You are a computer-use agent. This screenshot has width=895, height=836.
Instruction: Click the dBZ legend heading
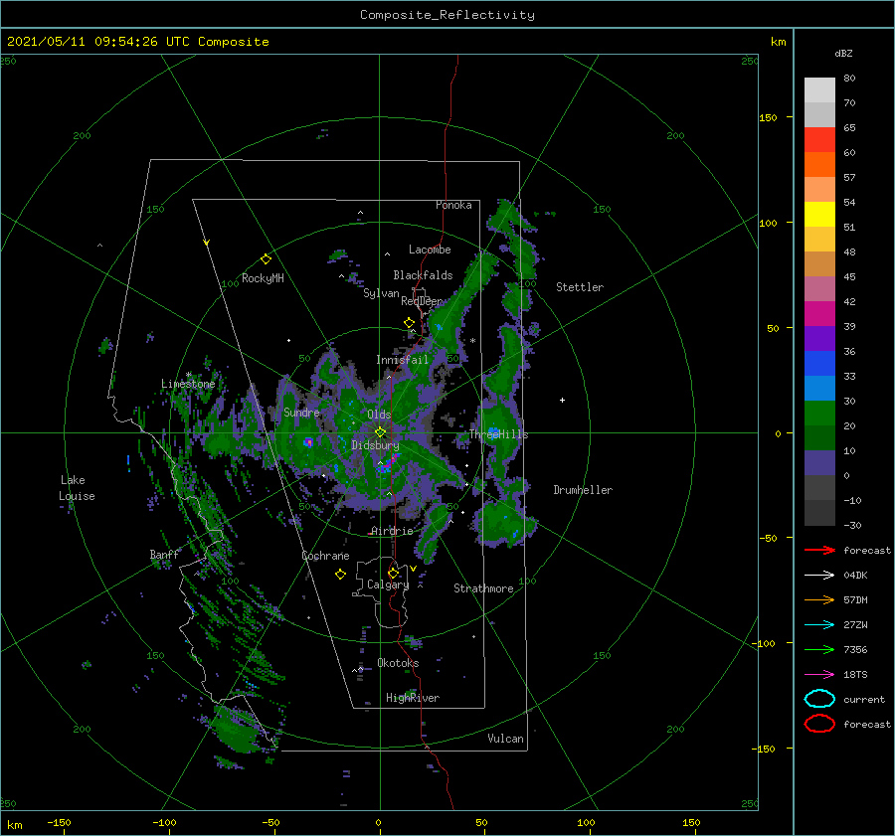pyautogui.click(x=843, y=53)
